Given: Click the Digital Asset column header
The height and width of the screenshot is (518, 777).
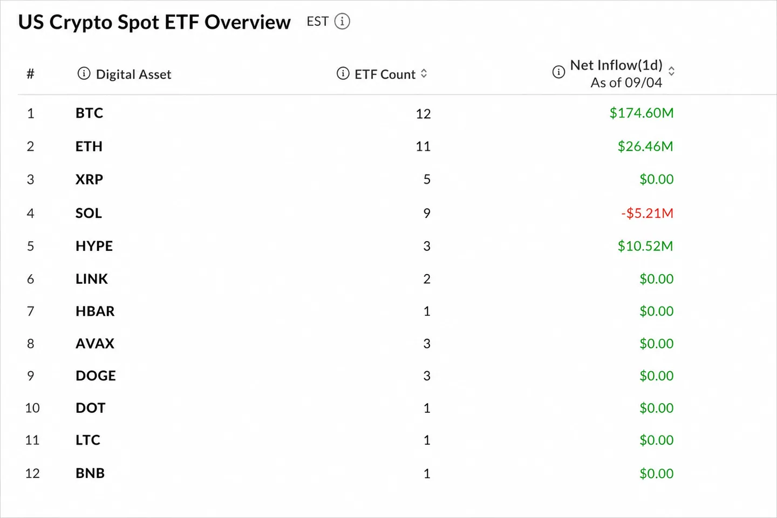Looking at the screenshot, I should [133, 74].
